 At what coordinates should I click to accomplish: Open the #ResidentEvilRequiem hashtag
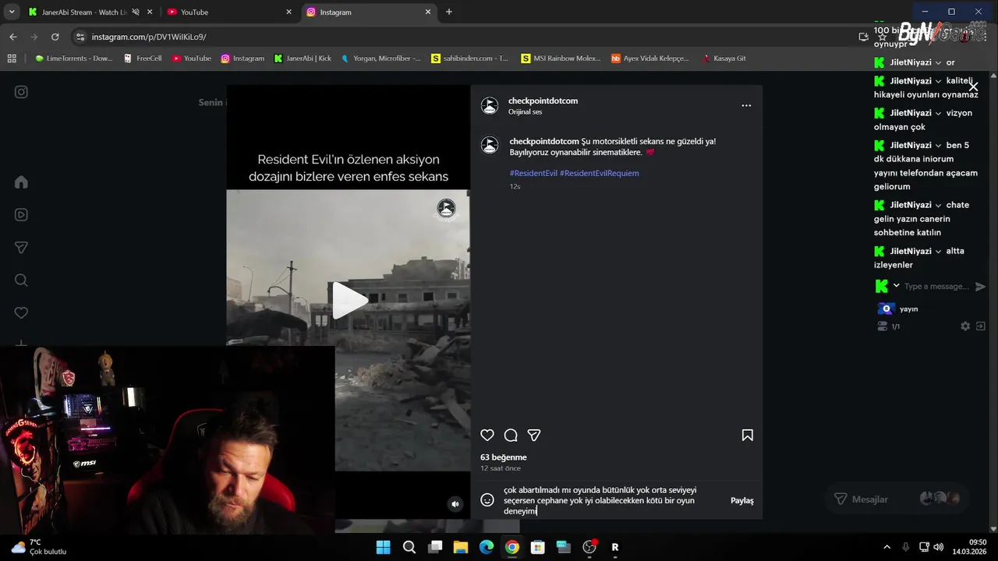point(599,173)
